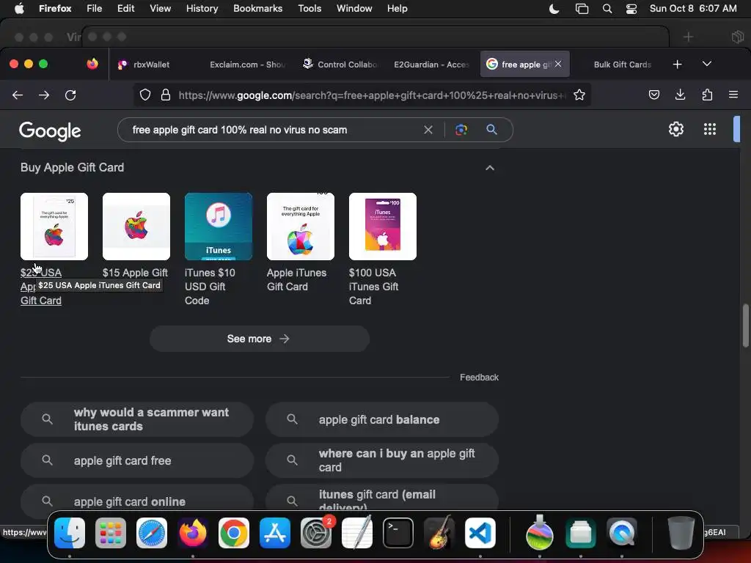Screen dimensions: 751x563
Task: Open Visual Studio Code from the Dock
Action: pyautogui.click(x=480, y=533)
